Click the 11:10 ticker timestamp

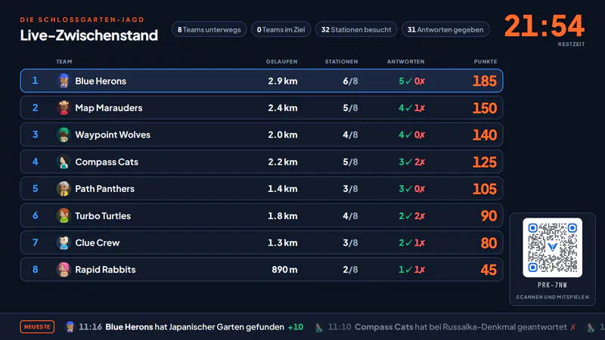pyautogui.click(x=340, y=327)
